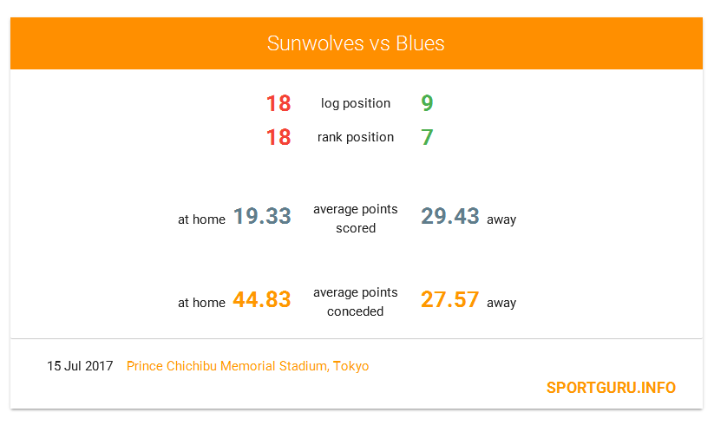
Task: Select the 19.33 average points scored value
Action: coord(262,216)
